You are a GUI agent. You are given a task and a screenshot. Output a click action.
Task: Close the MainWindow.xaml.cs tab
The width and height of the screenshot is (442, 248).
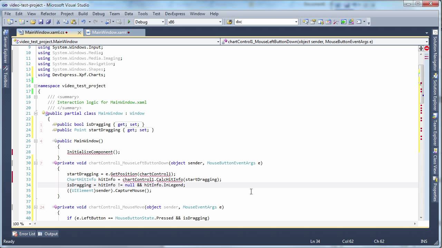(x=79, y=32)
